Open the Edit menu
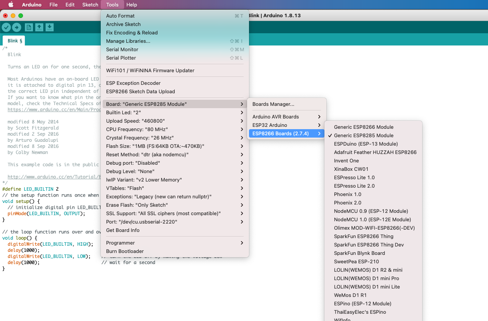The height and width of the screenshot is (321, 488). coord(70,5)
